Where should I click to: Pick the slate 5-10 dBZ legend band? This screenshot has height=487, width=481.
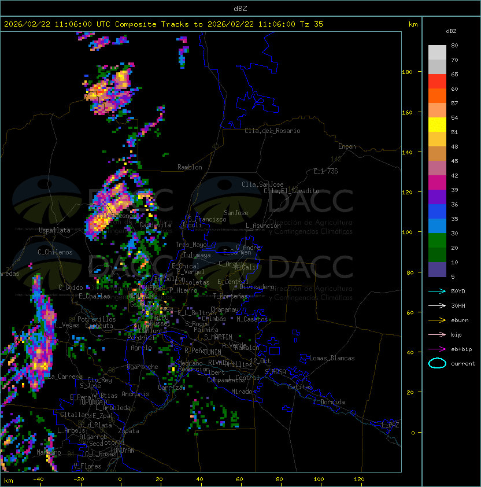pyautogui.click(x=437, y=270)
